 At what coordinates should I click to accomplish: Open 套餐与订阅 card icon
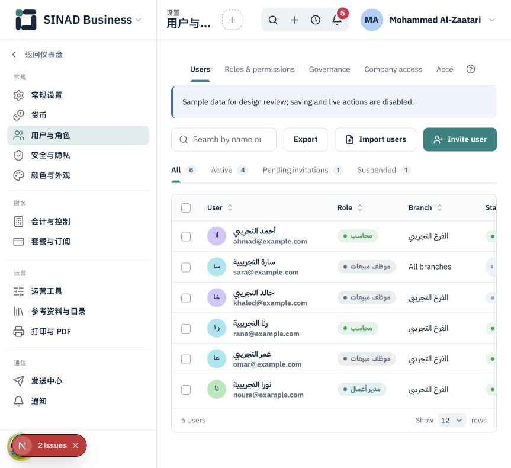click(x=18, y=242)
